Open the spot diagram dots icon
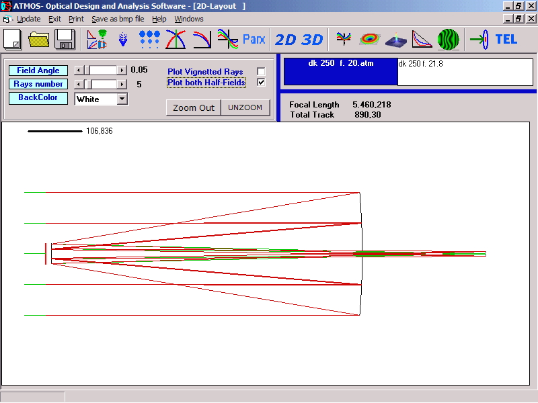The height and width of the screenshot is (403, 538). (149, 39)
